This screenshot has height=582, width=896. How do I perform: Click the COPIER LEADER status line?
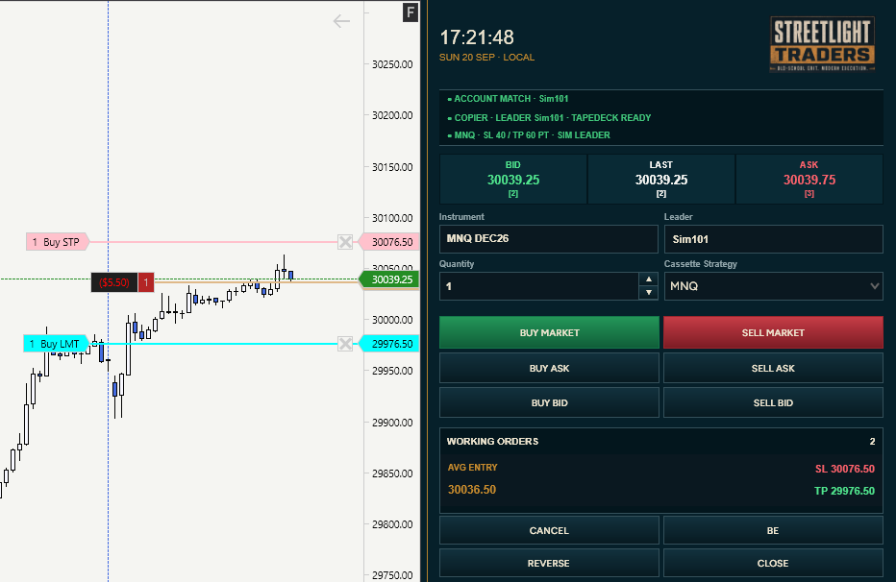(549, 118)
